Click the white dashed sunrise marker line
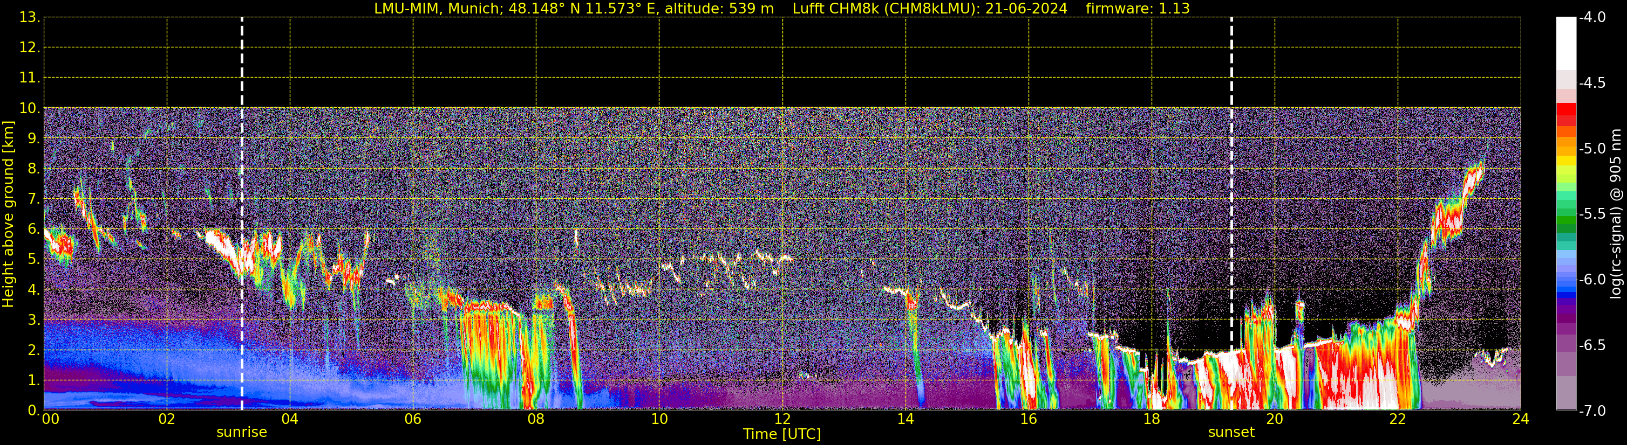The image size is (1627, 445). [x=242, y=214]
